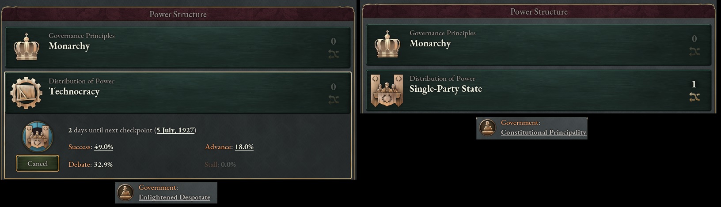721x207 pixels.
Task: Click the Technocracy gear icon
Action: (27, 93)
